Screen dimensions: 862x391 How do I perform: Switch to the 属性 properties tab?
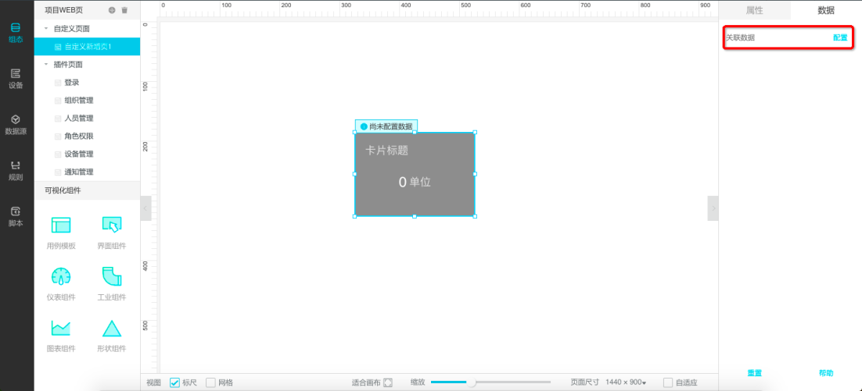click(x=754, y=10)
